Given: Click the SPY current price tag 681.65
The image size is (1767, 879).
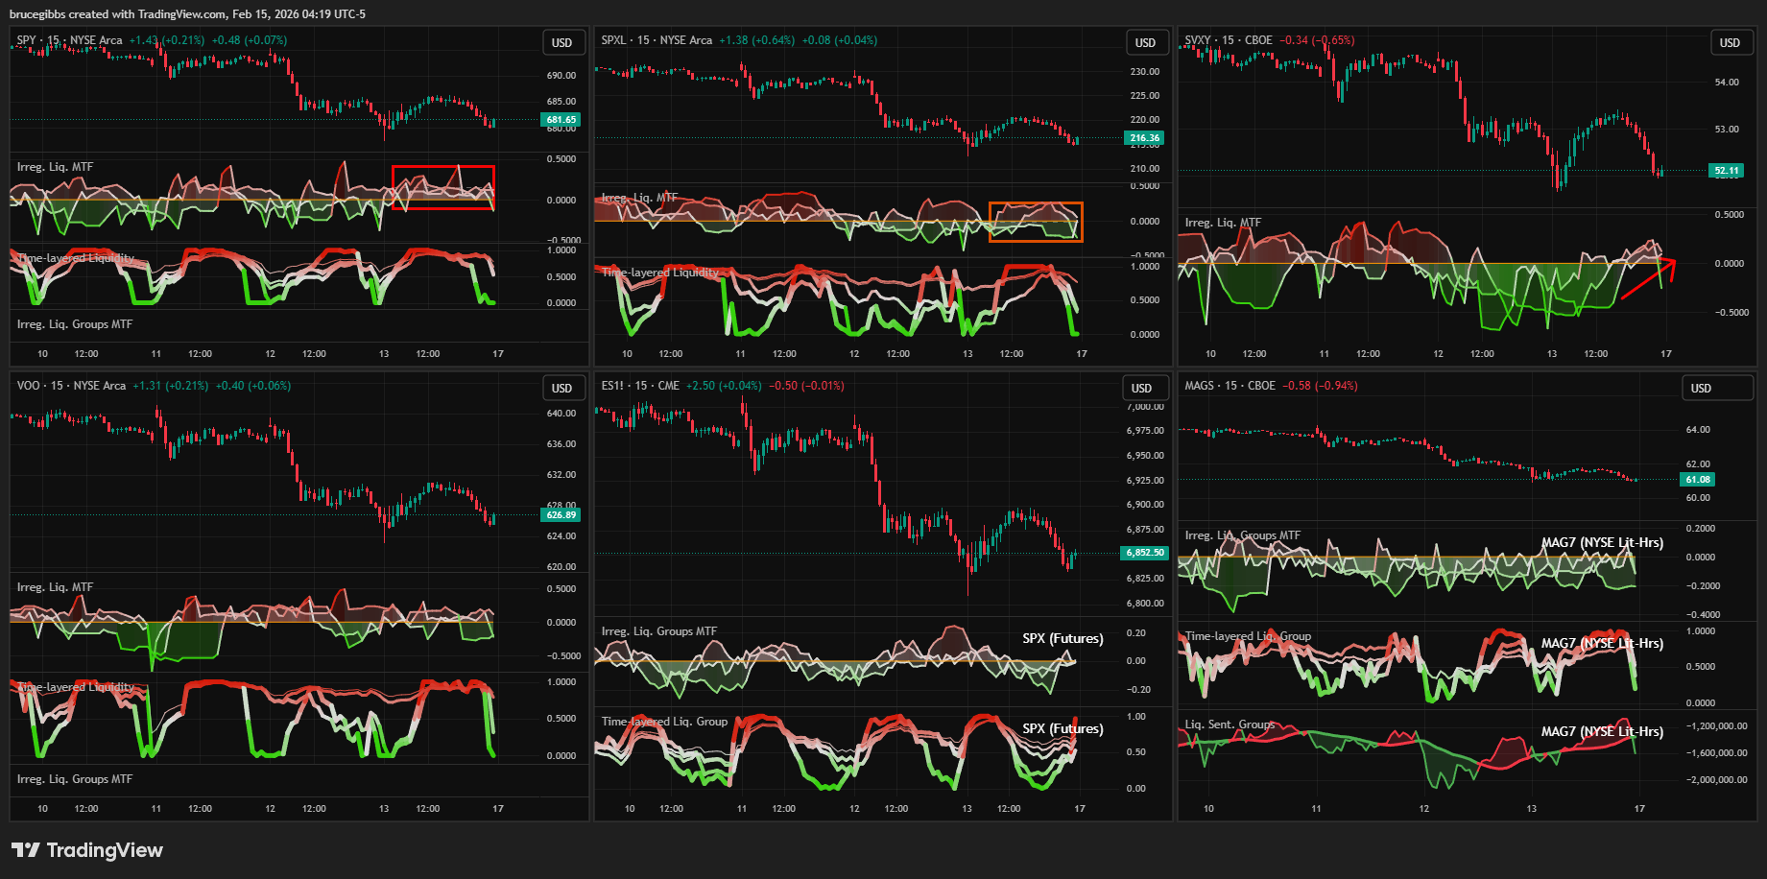Looking at the screenshot, I should point(561,120).
